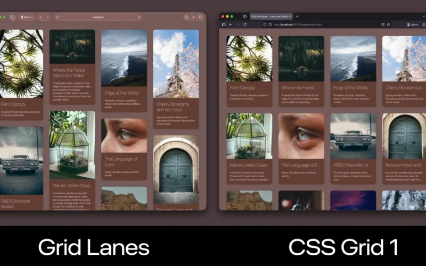Open a new tab in Firefox
426x266 pixels.
[x=297, y=16]
